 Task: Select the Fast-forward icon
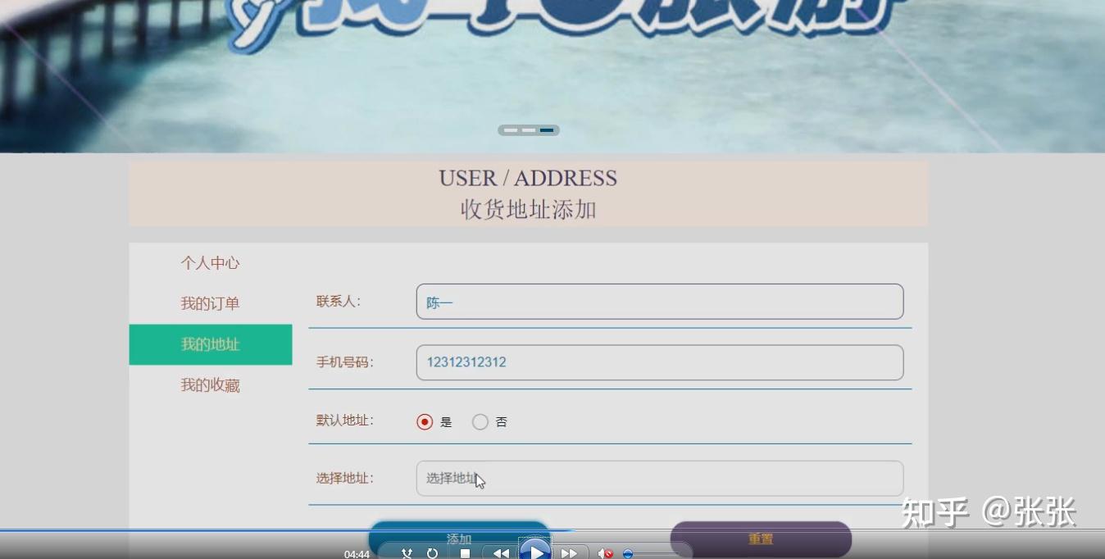[x=570, y=553]
